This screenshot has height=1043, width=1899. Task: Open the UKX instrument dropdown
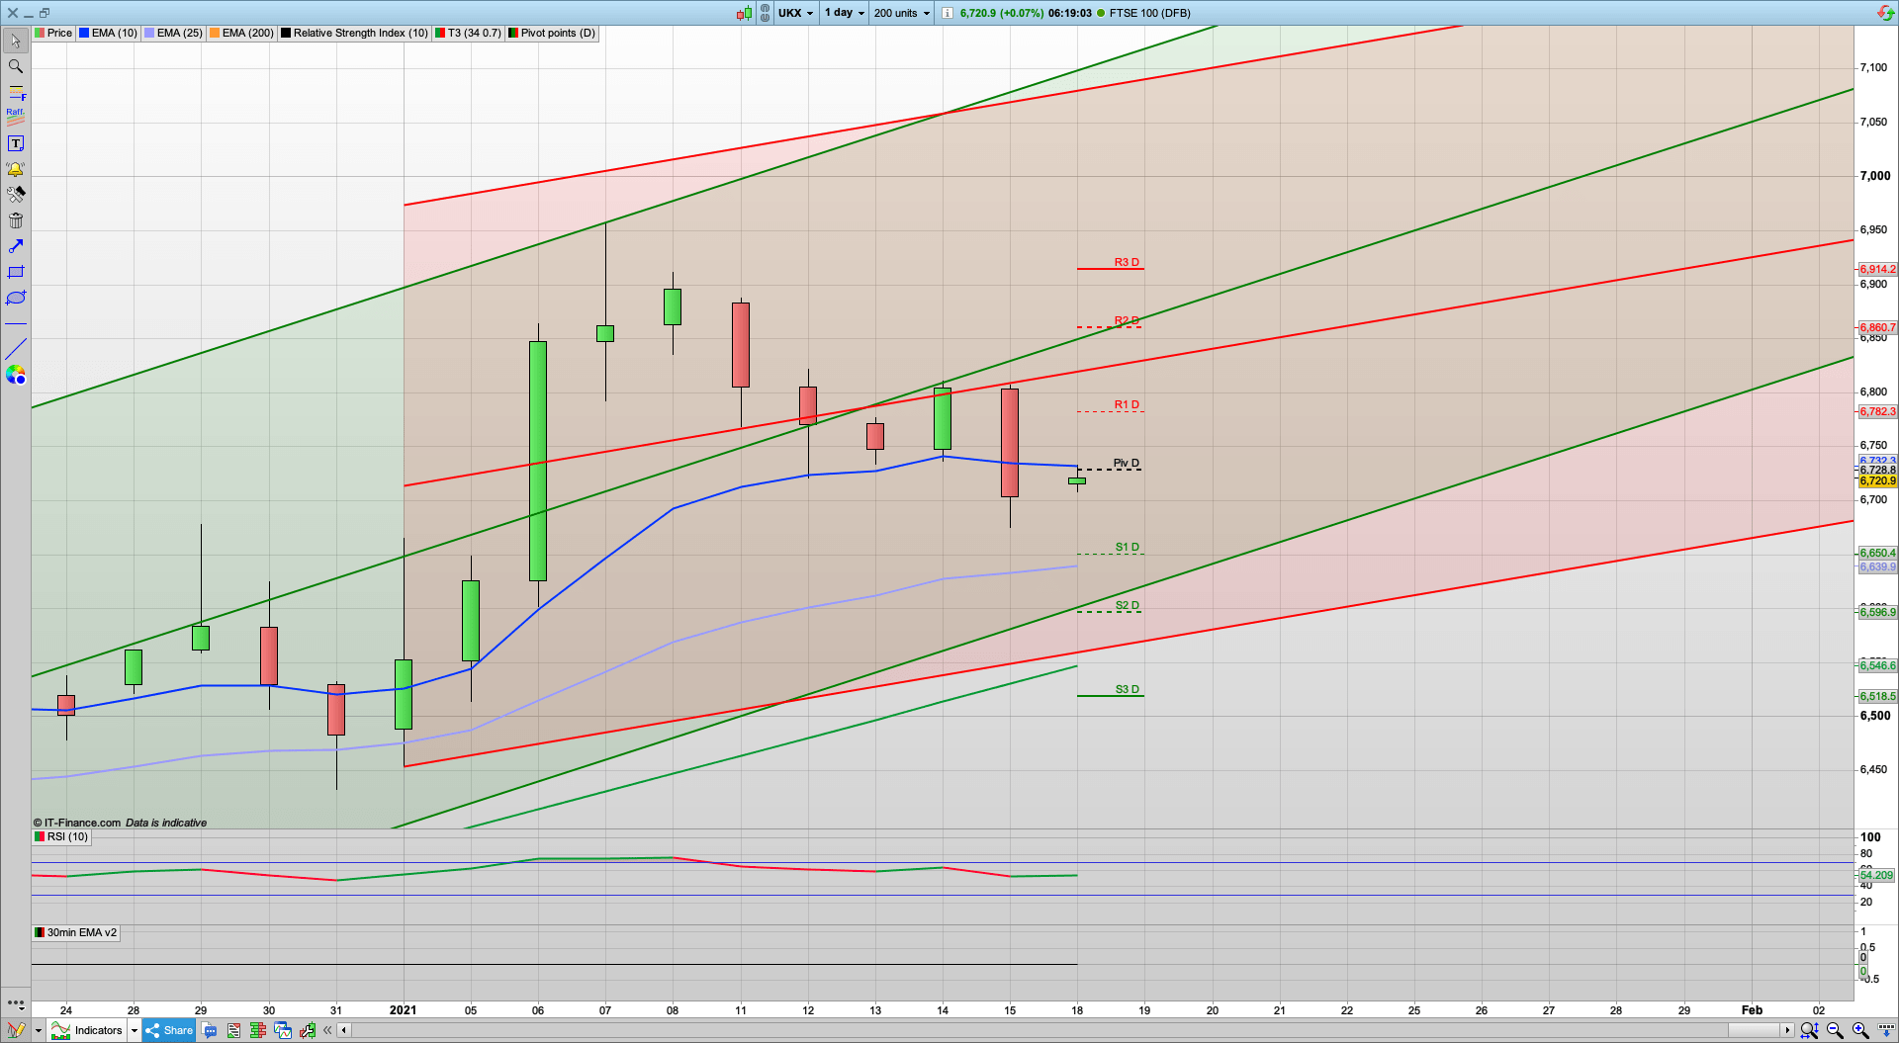(x=795, y=13)
